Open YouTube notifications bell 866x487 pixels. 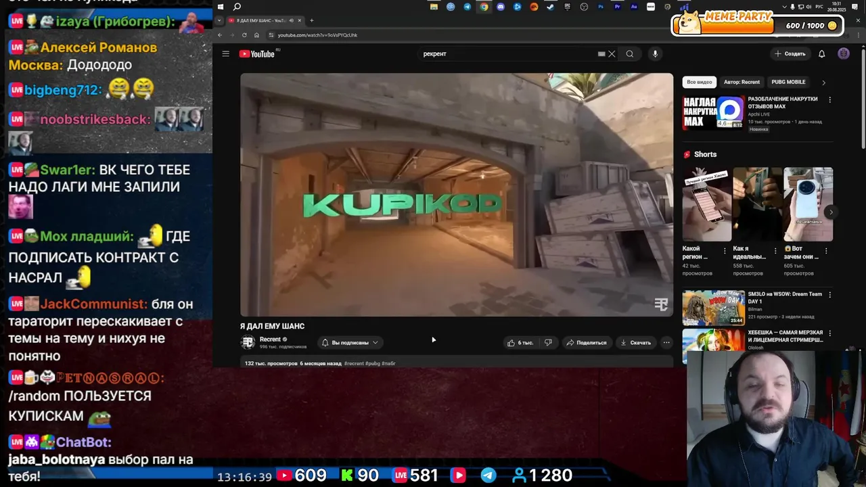(x=822, y=53)
